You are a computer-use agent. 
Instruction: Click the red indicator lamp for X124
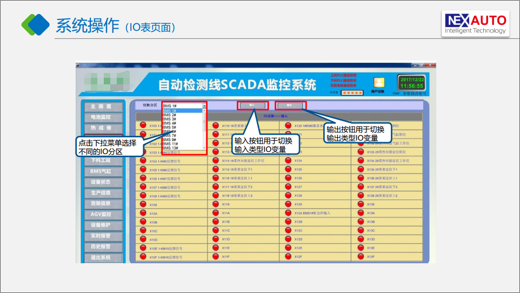[288, 160]
